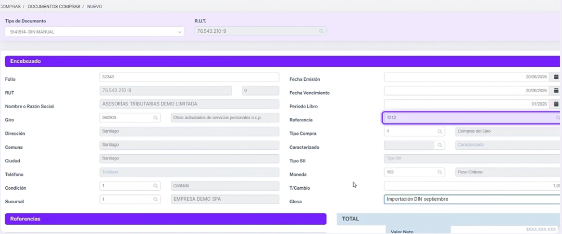Viewport: 562px width, 234px height.
Task: Select the T/Cambio value field
Action: coord(472,186)
